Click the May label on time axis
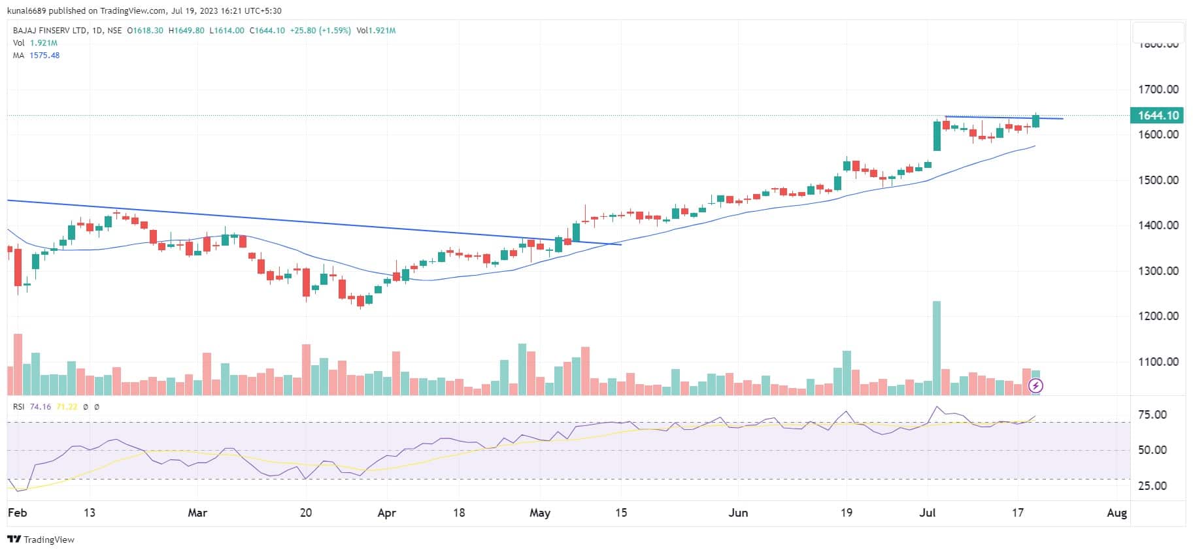The image size is (1193, 552). pos(539,513)
